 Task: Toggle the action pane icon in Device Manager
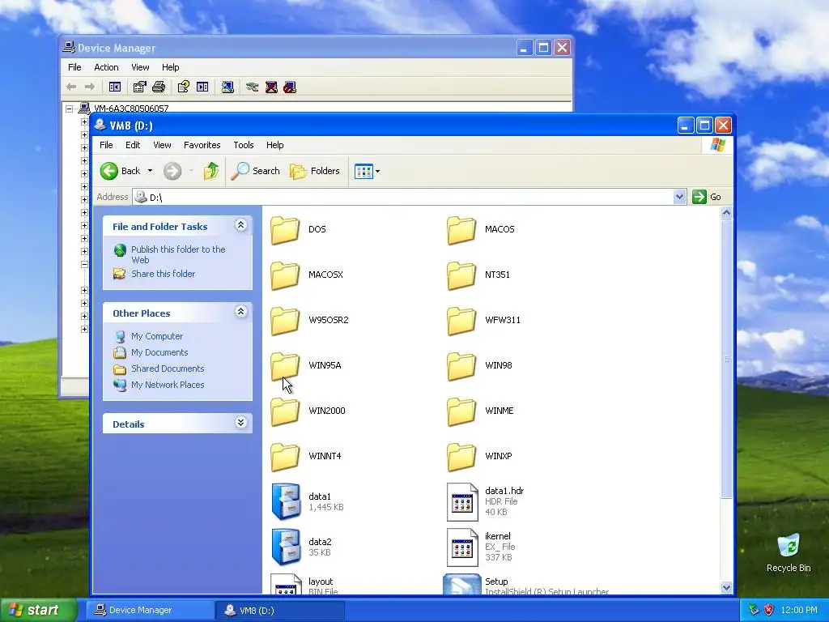(202, 87)
